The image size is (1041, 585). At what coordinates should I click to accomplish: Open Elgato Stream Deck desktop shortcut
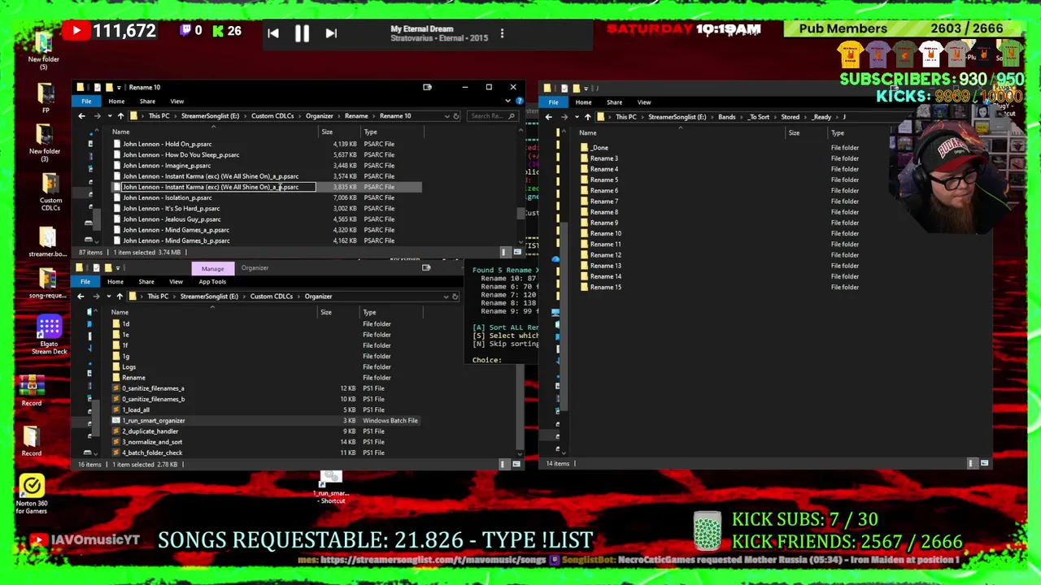point(49,335)
